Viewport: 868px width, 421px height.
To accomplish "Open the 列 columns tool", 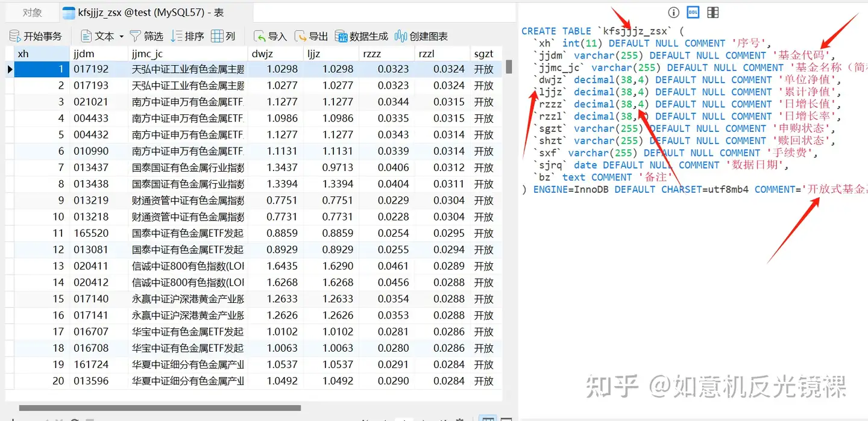I will coord(223,36).
